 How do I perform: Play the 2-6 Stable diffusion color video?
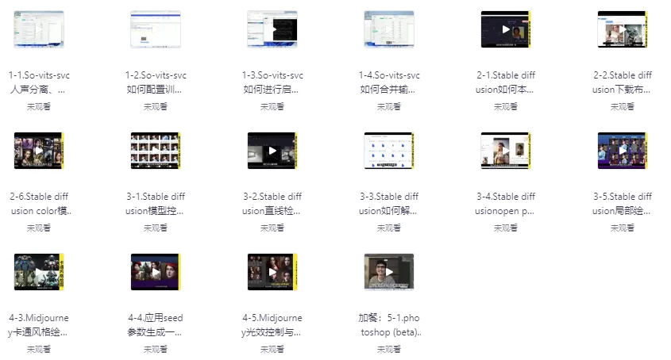(x=39, y=151)
